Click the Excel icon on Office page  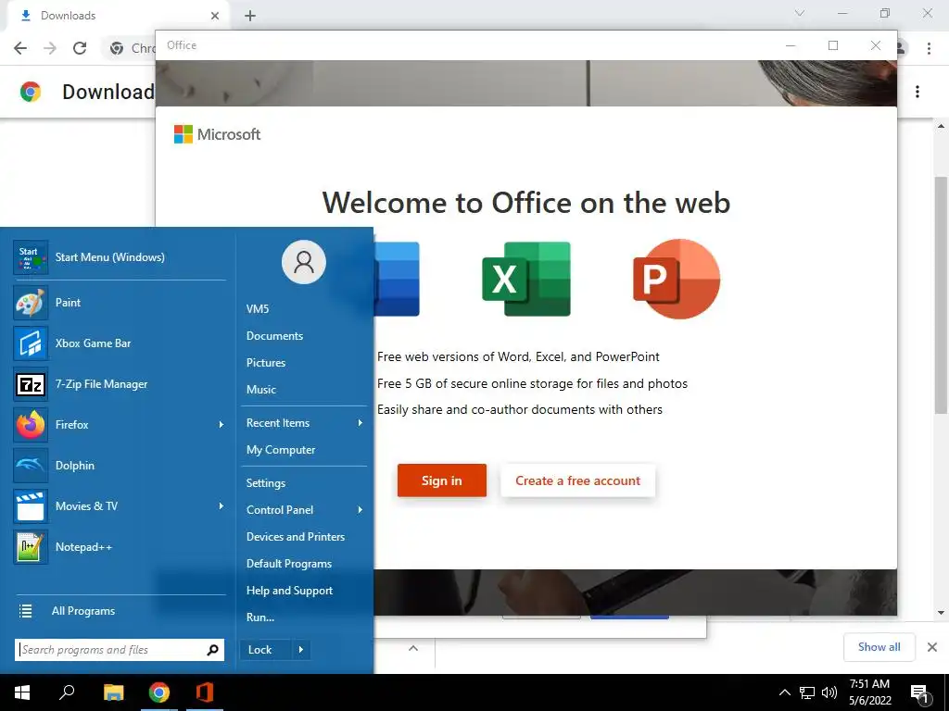coord(526,279)
